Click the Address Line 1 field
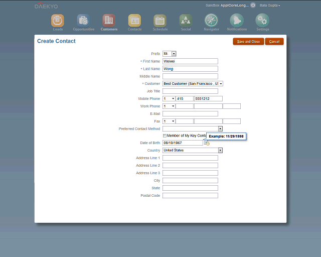This screenshot has width=321, height=257. pos(190,158)
